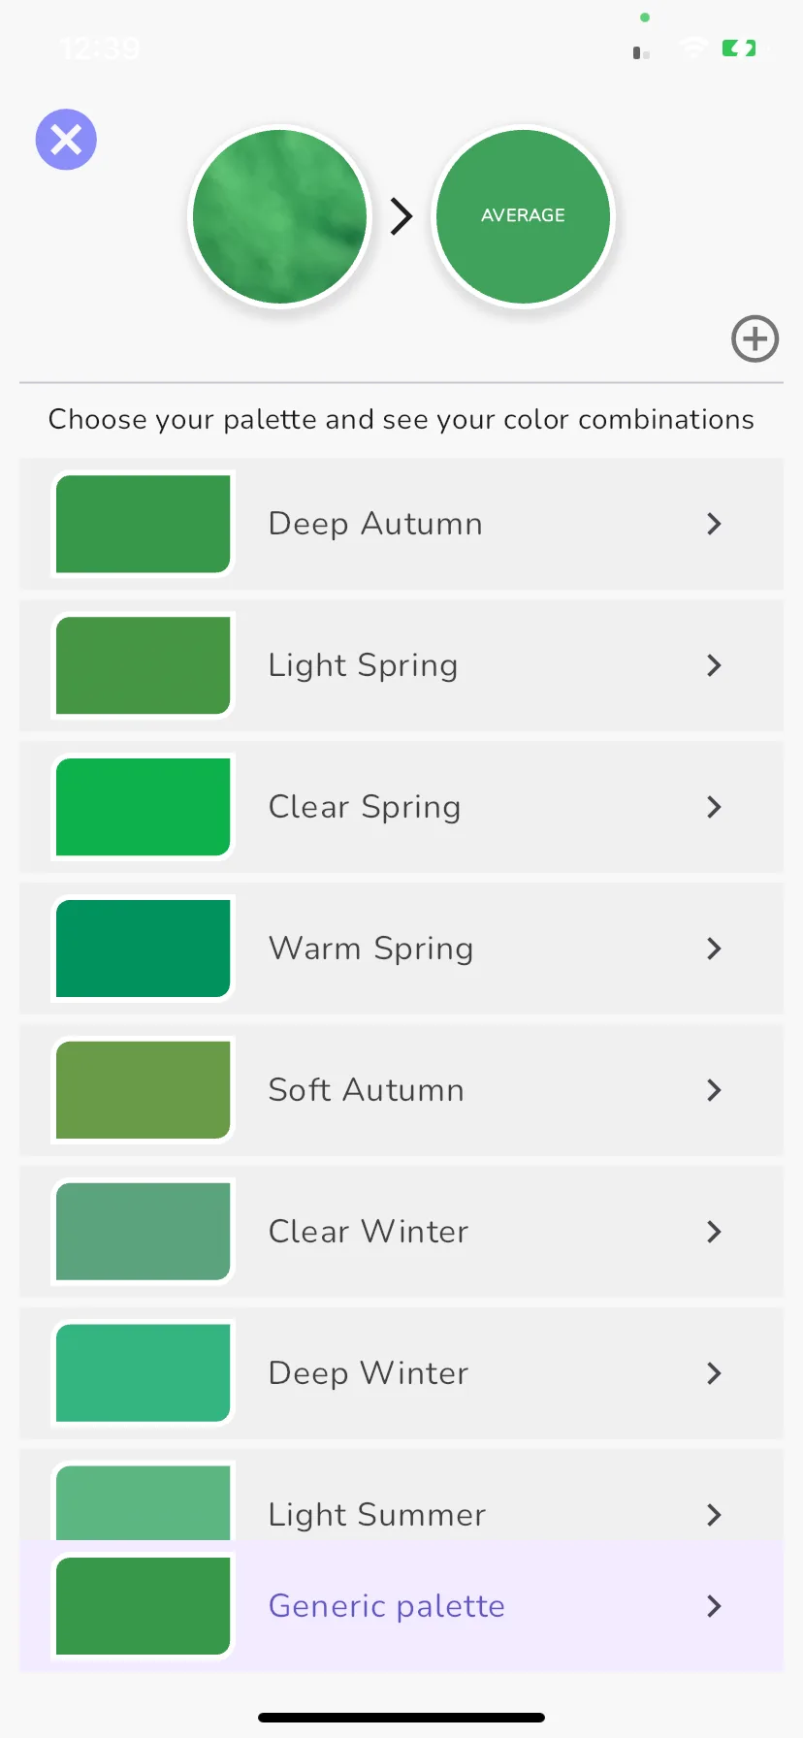
Task: Expand the Clear Spring chevron
Action: tap(715, 807)
